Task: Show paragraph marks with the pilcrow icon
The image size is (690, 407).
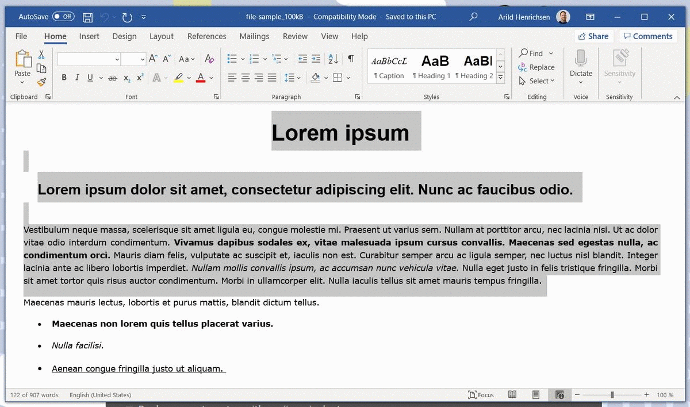Action: [351, 59]
